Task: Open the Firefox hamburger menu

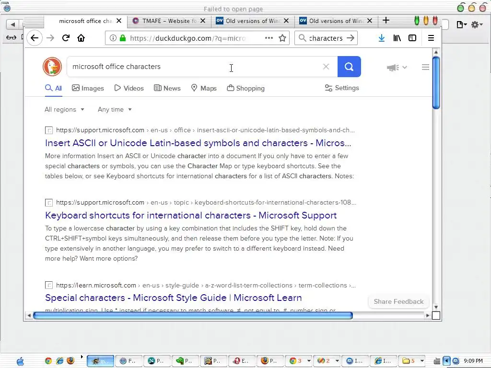Action: [431, 38]
